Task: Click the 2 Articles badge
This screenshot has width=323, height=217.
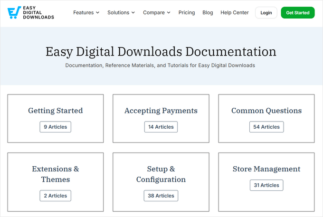Action: tap(56, 196)
